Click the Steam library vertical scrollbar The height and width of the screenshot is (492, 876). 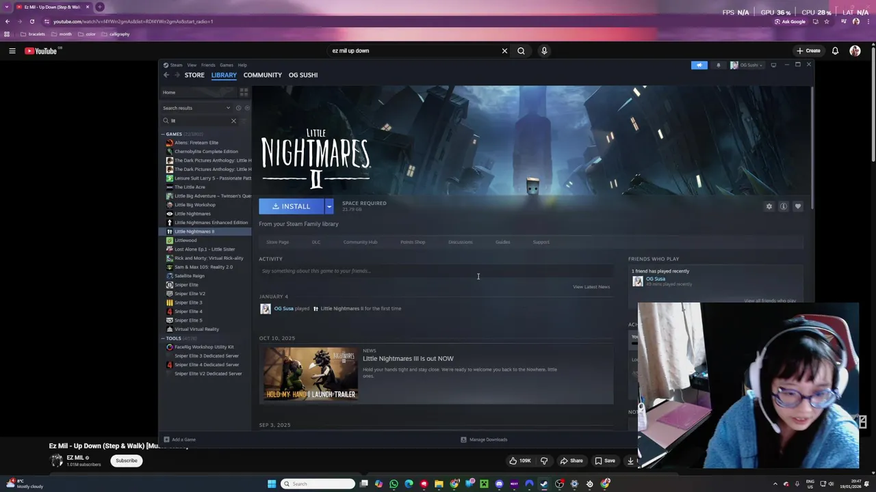pos(812,147)
